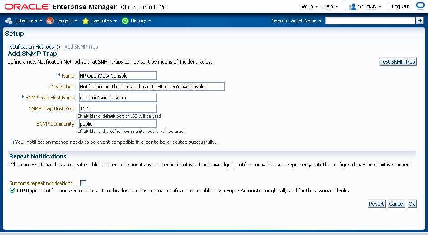Image resolution: width=428 pixels, height=235 pixels.
Task: Open the Favorites dropdown menu
Action: tap(104, 21)
